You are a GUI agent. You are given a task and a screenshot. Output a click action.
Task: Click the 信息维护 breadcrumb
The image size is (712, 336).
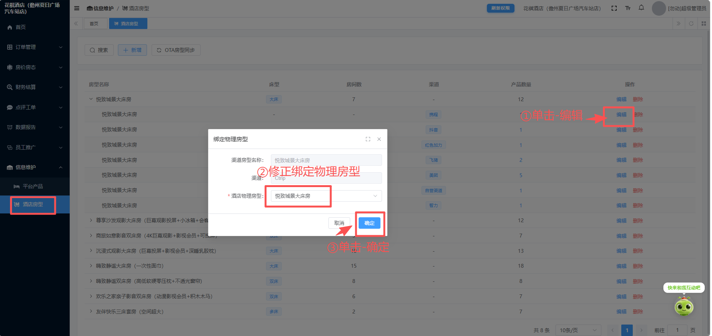[x=100, y=8]
